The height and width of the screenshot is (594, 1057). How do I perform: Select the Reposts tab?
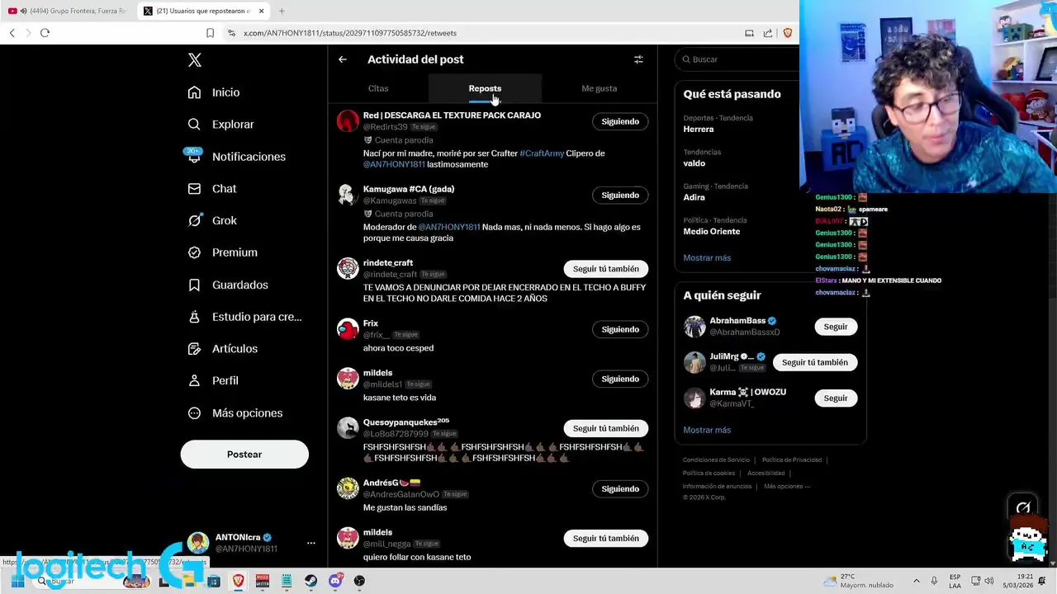click(485, 88)
